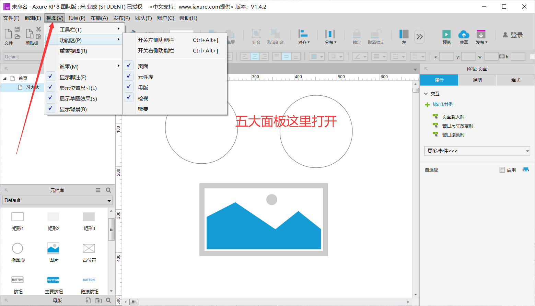Open the 项目(P) menu
535x306 pixels.
pos(77,18)
